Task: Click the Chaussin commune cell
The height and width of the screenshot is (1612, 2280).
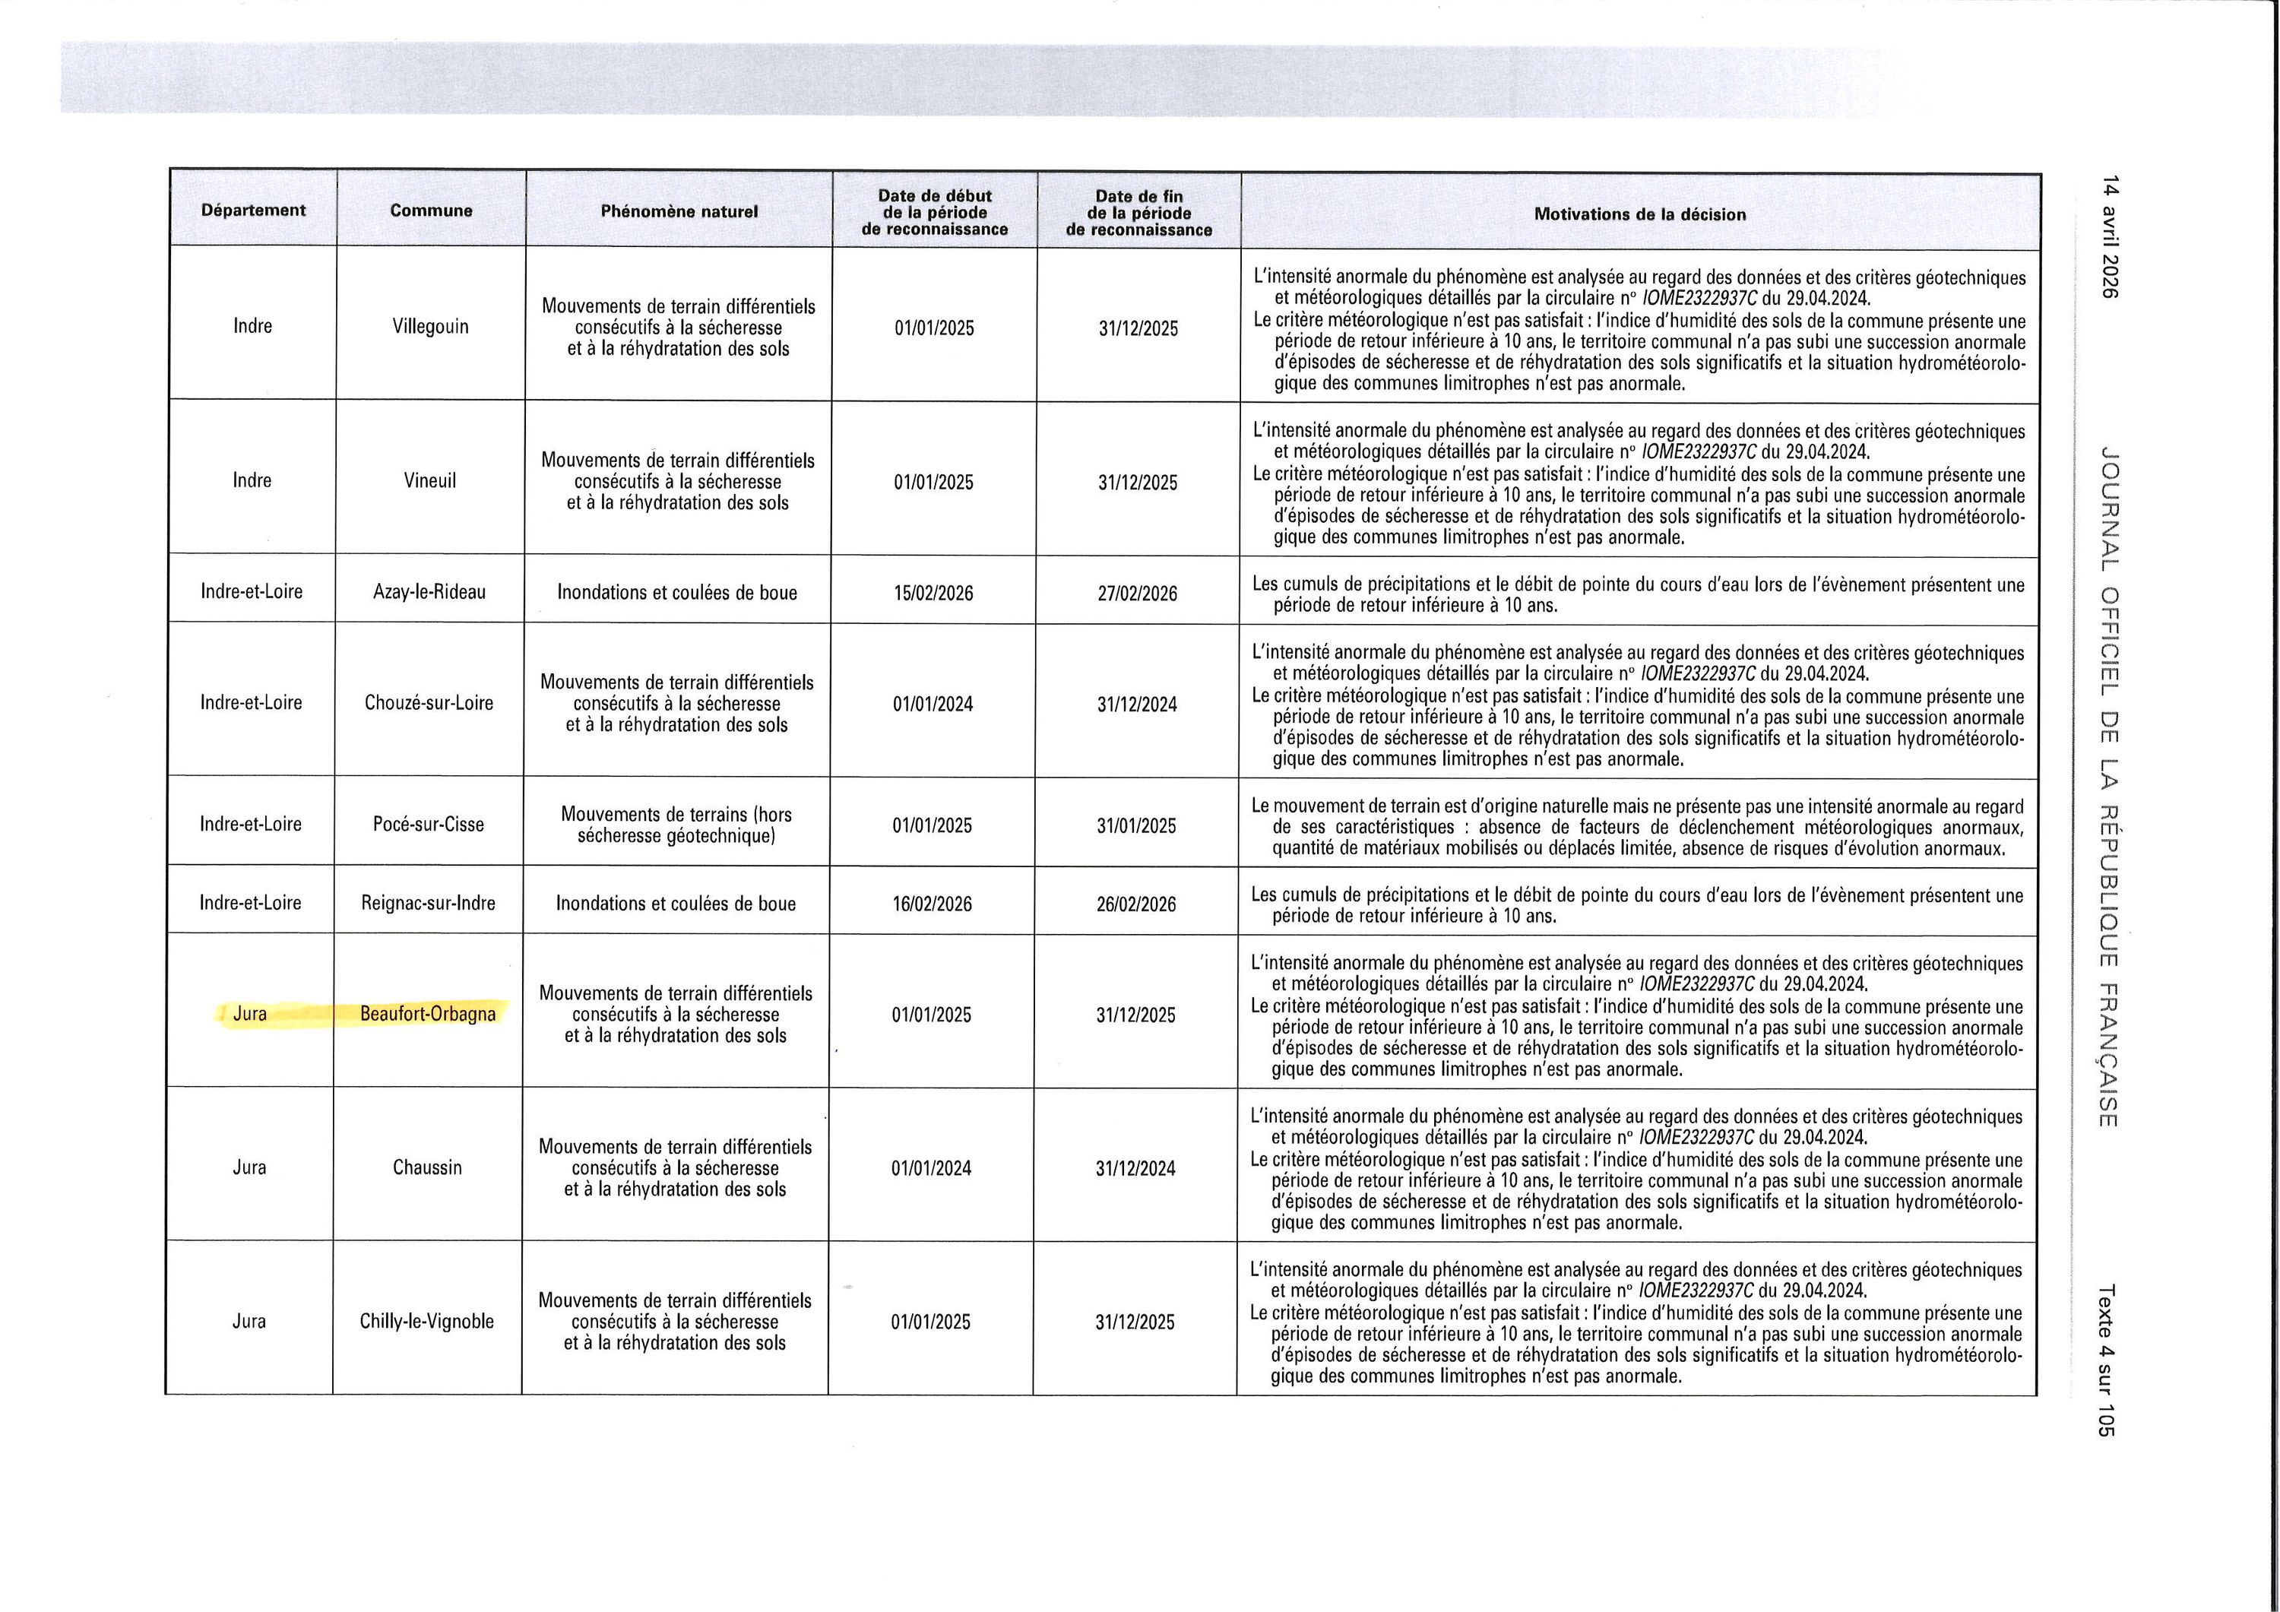Action: coord(427,1167)
